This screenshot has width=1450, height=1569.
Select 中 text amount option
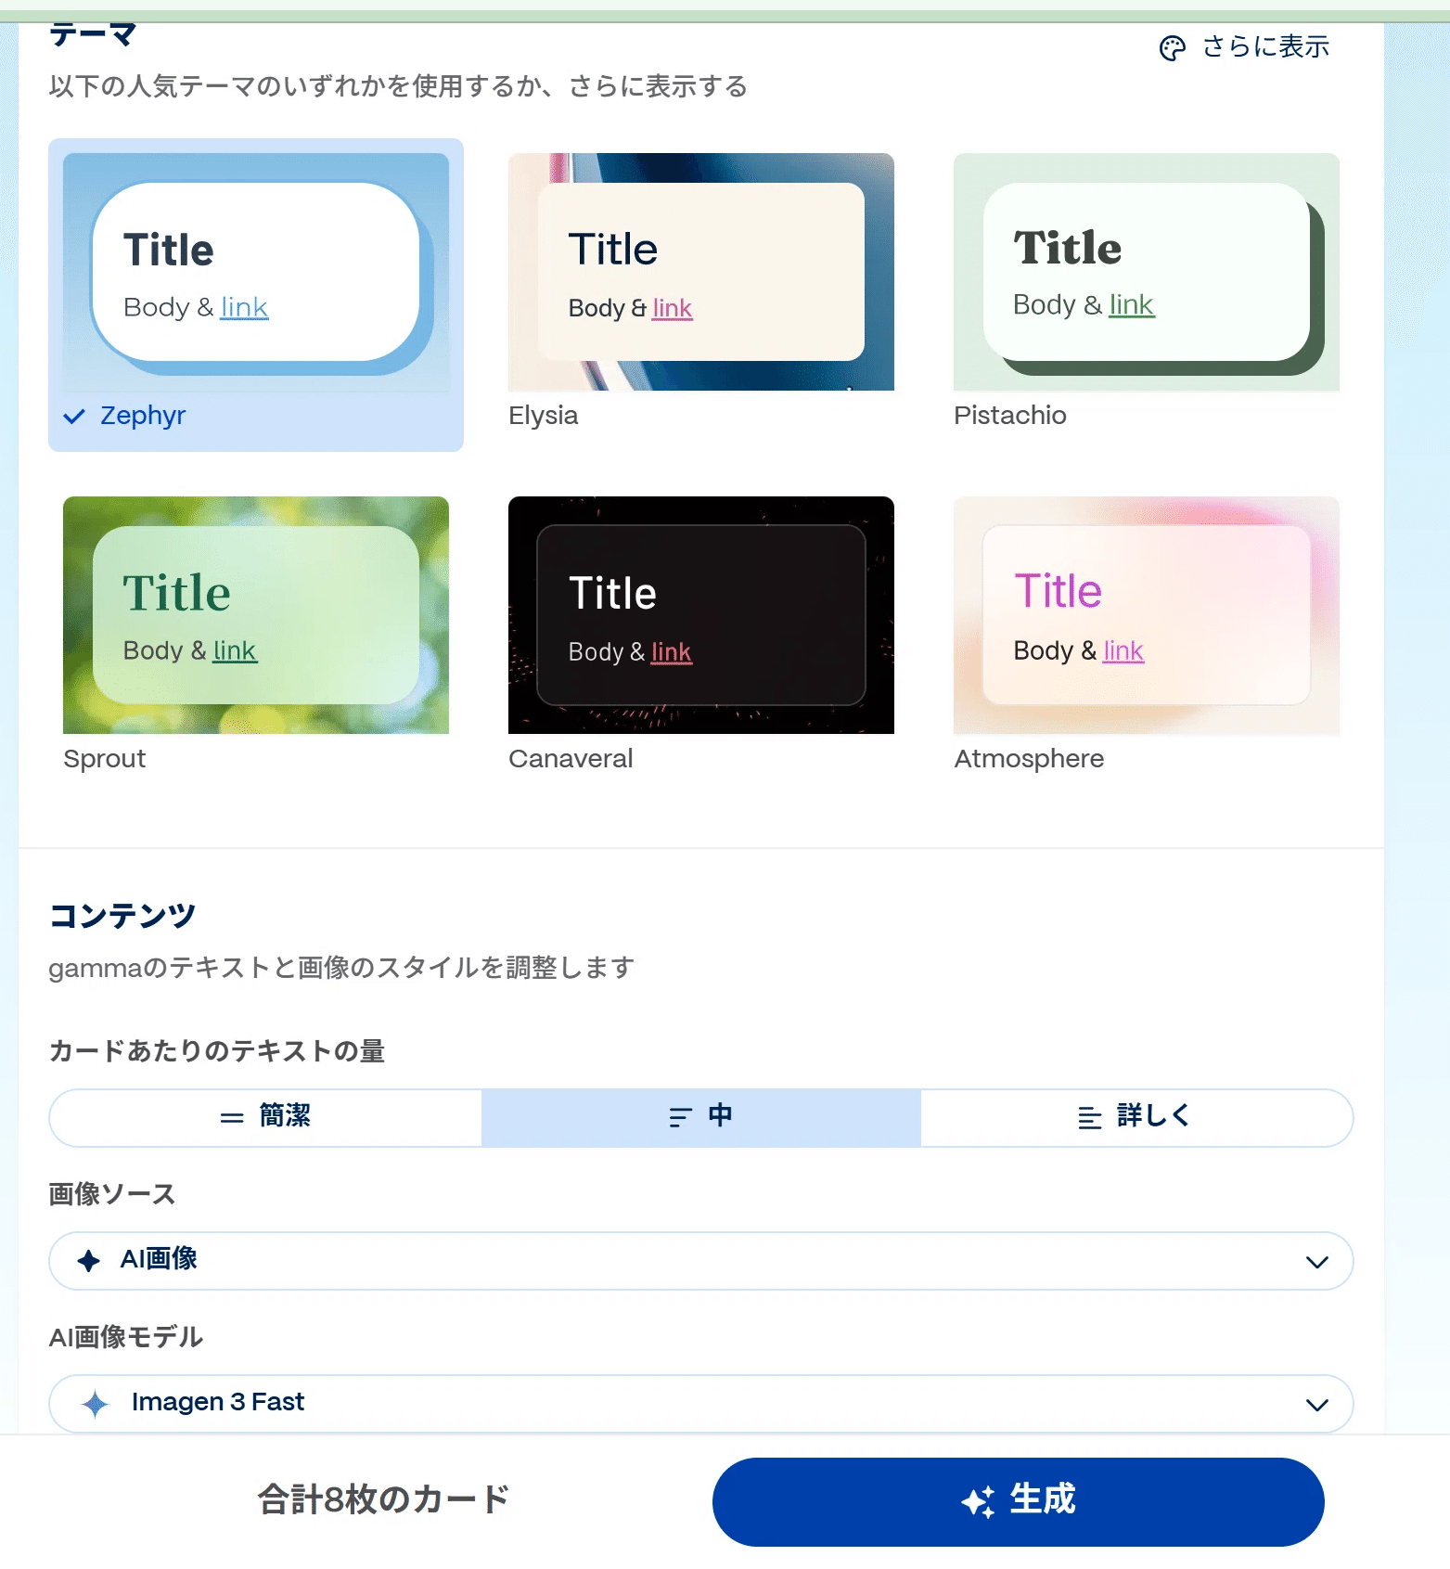click(x=701, y=1117)
